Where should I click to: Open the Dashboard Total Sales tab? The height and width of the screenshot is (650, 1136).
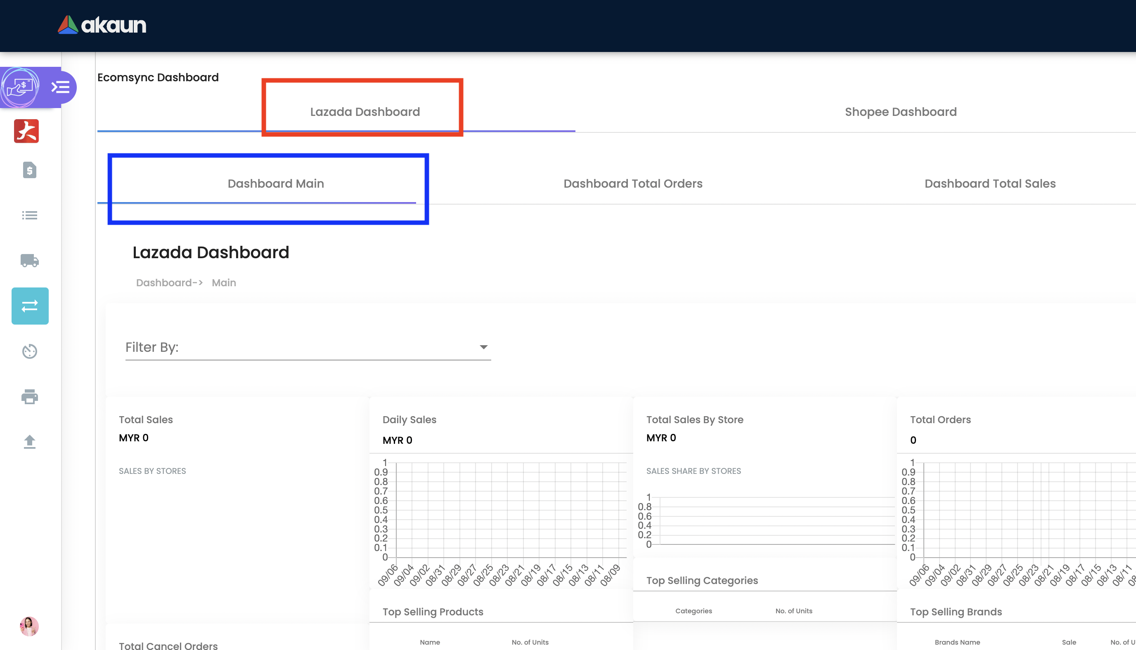tap(989, 184)
